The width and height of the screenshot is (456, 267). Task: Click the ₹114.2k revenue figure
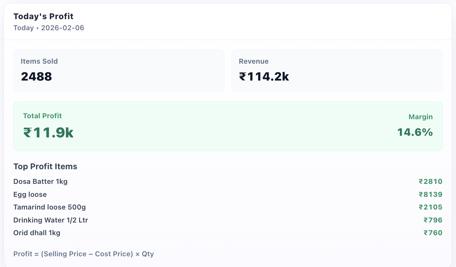(264, 77)
